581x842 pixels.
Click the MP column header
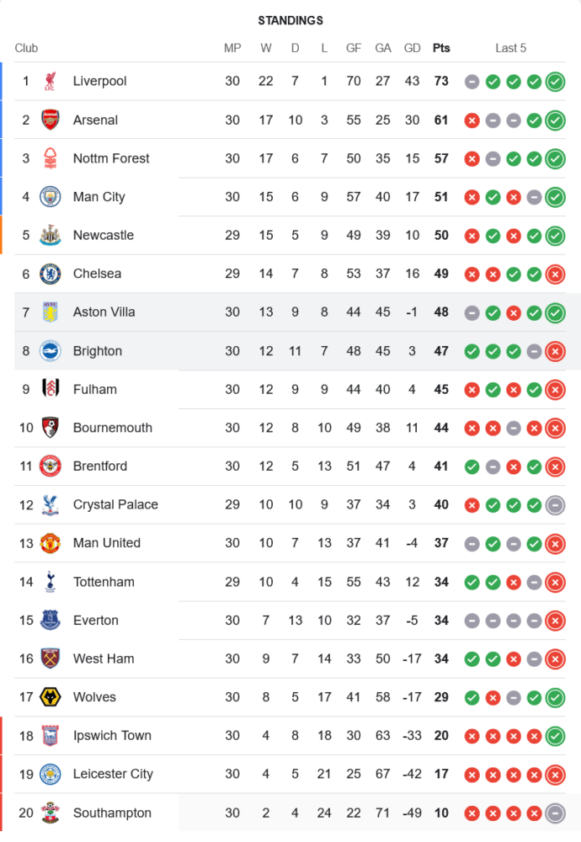point(232,48)
